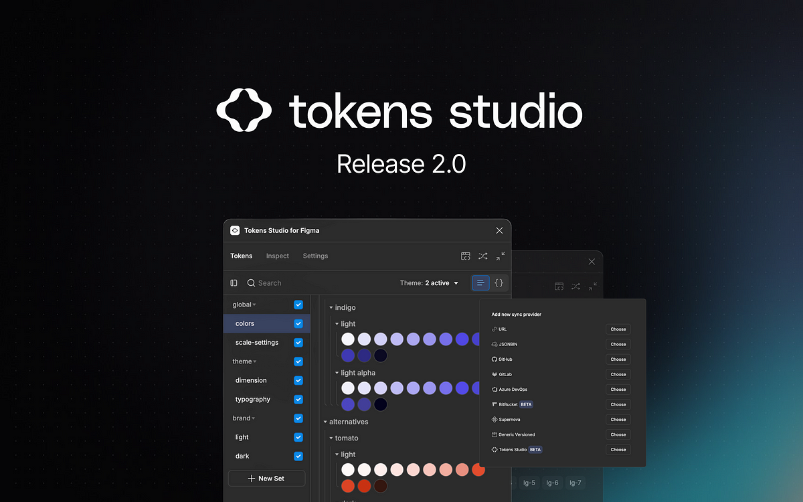Open the styles and variables sync icon
This screenshot has width=803, height=502.
point(466,256)
